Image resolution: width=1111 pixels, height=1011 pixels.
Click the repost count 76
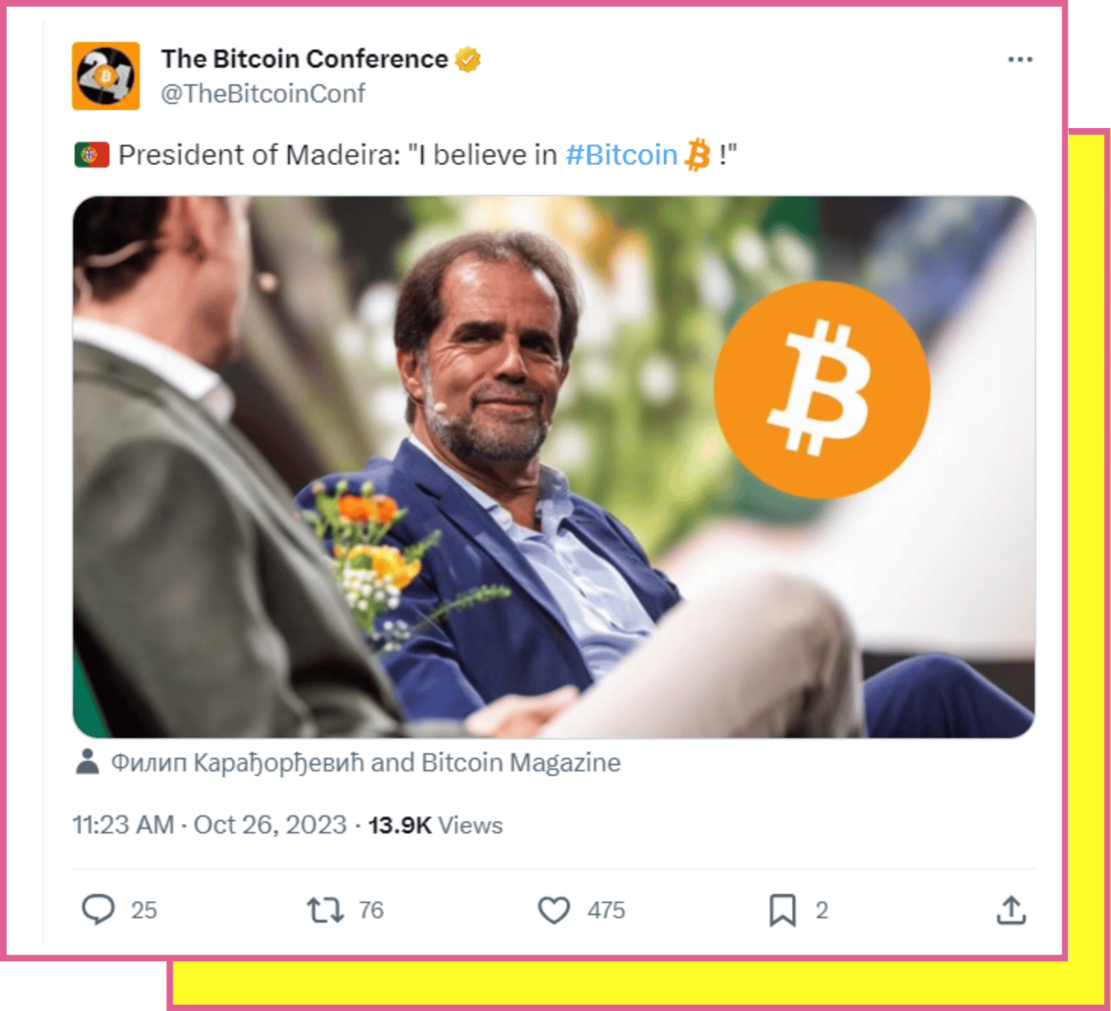[371, 910]
